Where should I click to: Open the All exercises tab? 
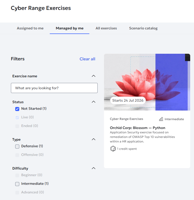pos(106,28)
